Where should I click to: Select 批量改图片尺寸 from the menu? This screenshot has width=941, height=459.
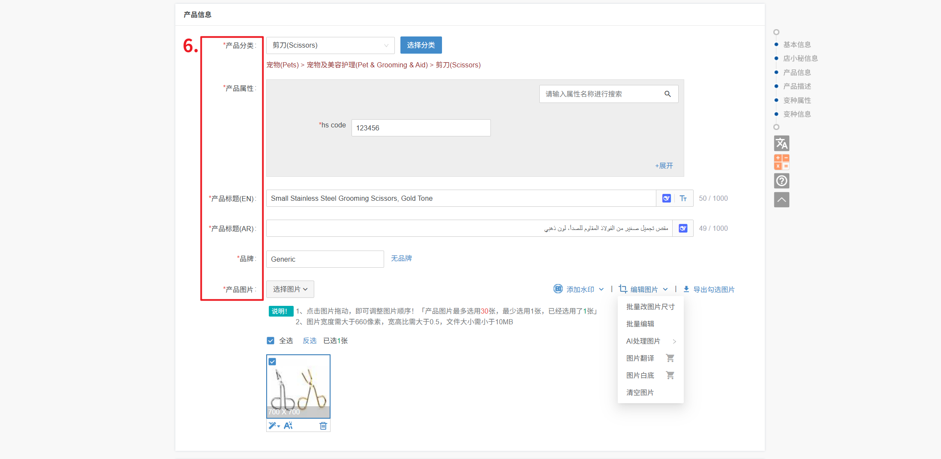(651, 307)
